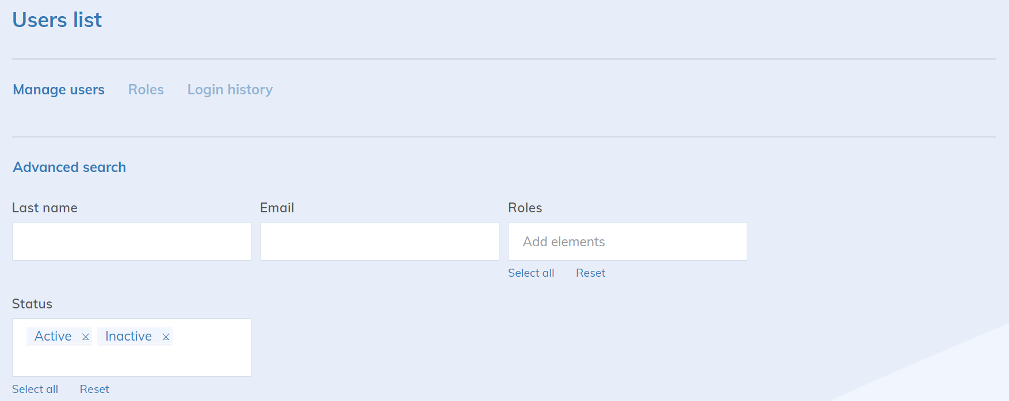Remove the Inactive status tag

click(166, 337)
